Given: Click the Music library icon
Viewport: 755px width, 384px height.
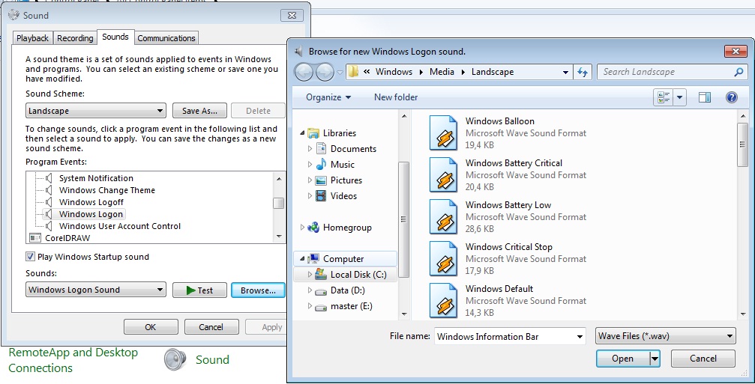Looking at the screenshot, I should (x=321, y=165).
